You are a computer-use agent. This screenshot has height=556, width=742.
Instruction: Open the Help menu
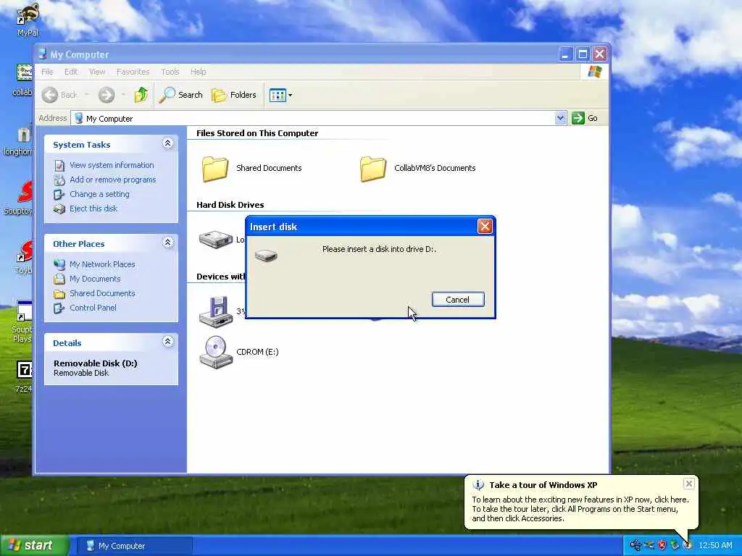[x=199, y=72]
